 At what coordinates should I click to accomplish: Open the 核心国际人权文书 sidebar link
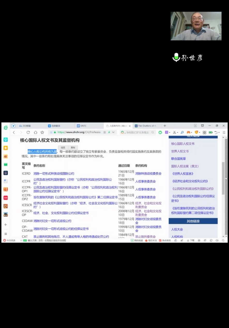tap(183, 144)
